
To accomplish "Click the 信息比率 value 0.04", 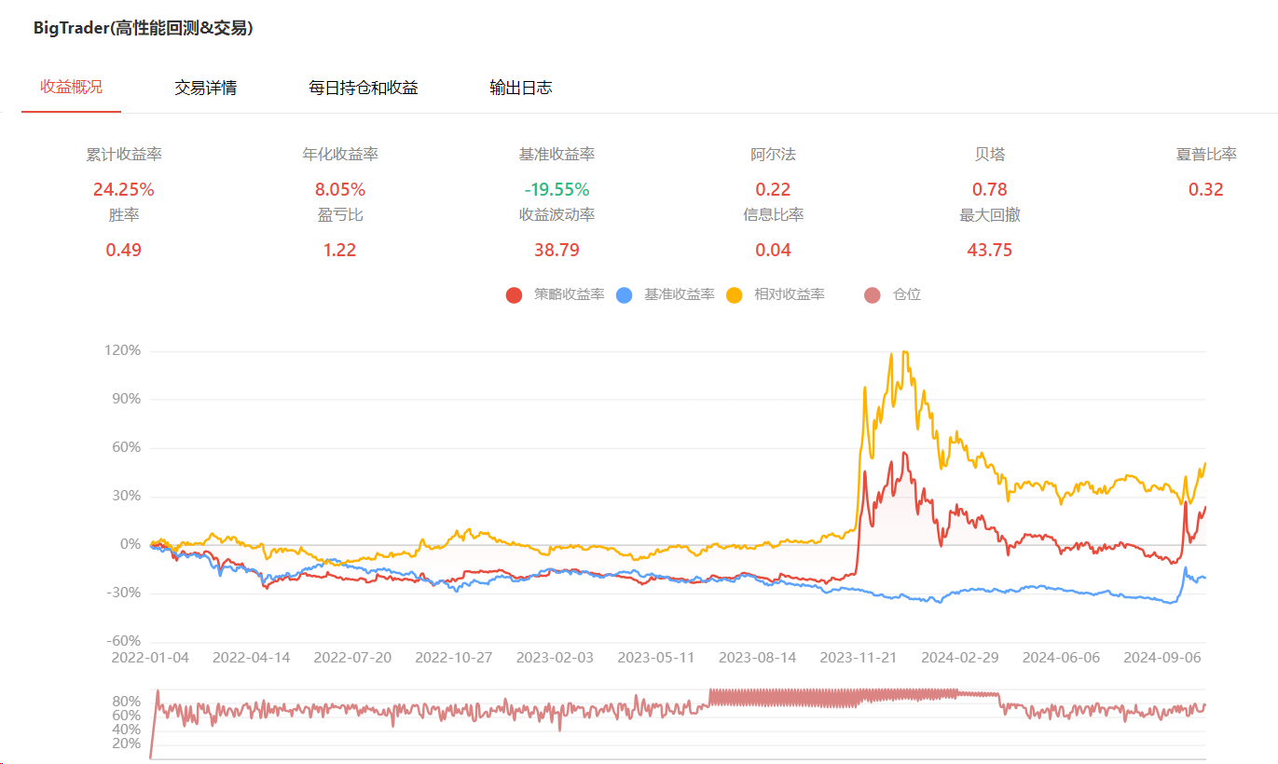I will pos(773,250).
